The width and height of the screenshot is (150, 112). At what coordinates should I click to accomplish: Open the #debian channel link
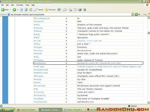38,31
